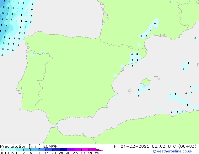
Task: Click the legend value label '20'
Action: pyautogui.click(x=54, y=153)
